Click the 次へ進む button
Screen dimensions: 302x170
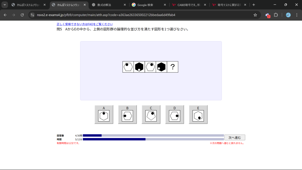coord(235,137)
